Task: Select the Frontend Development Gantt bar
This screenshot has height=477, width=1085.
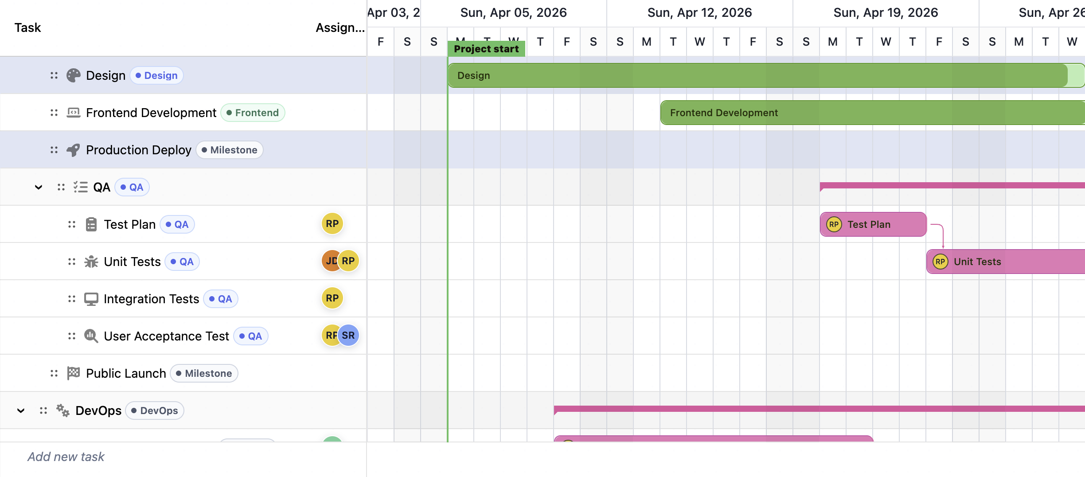Action: coord(873,113)
